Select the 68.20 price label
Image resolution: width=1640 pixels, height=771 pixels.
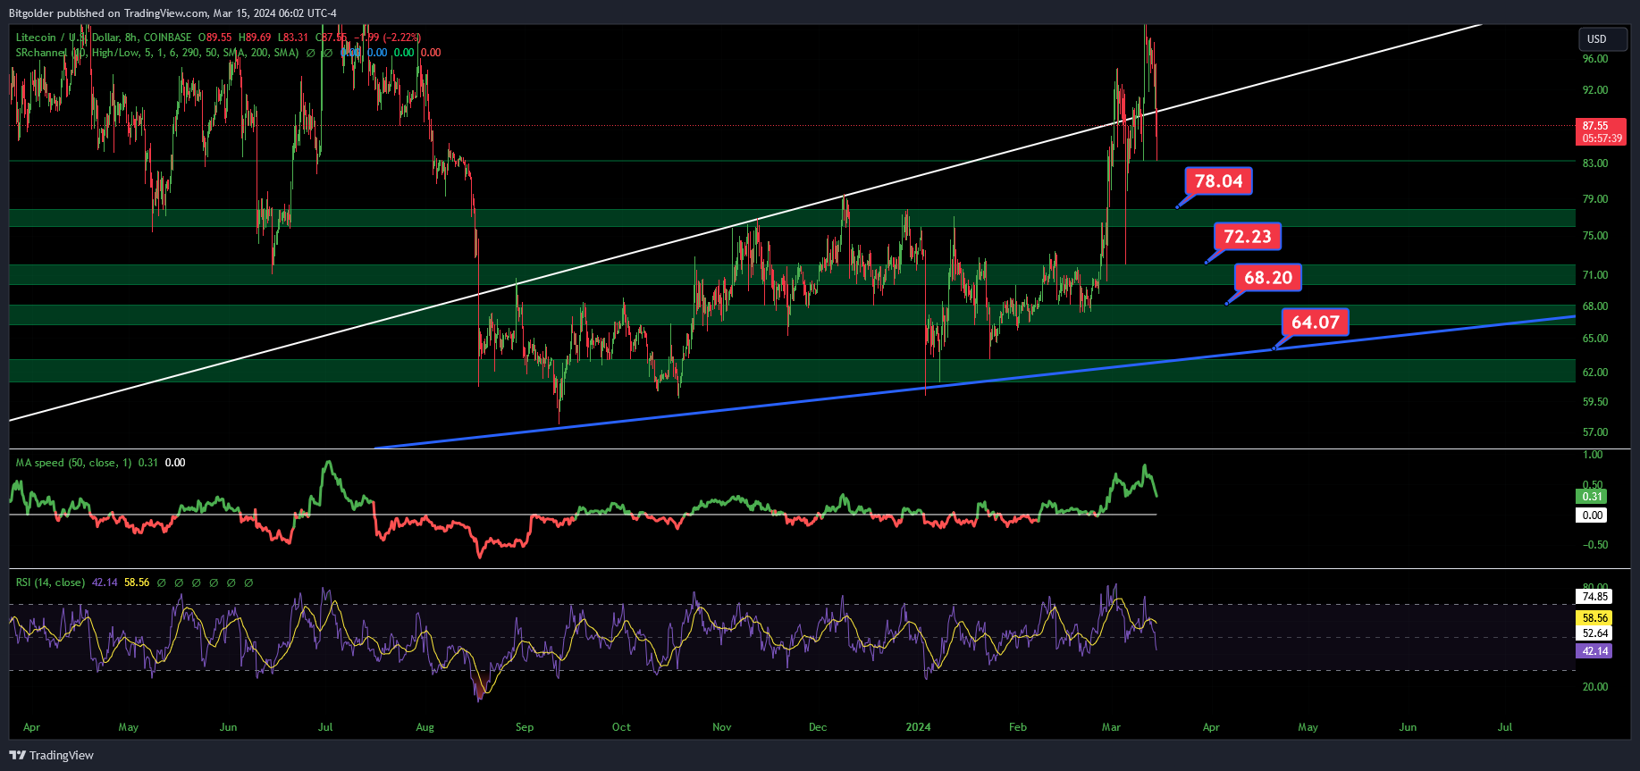[1268, 278]
